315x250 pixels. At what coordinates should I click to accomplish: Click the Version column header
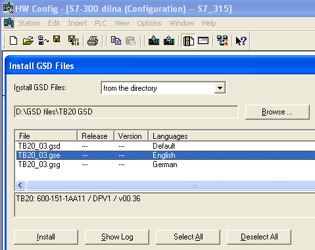click(131, 136)
